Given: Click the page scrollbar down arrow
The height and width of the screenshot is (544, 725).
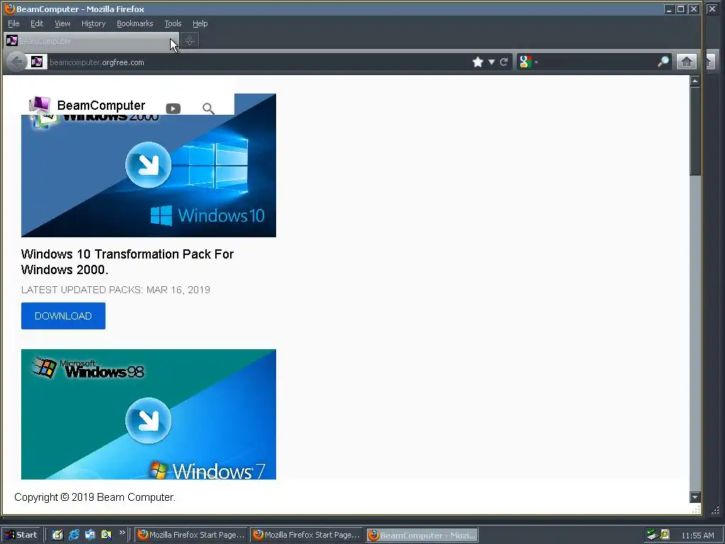Looking at the screenshot, I should tap(695, 497).
